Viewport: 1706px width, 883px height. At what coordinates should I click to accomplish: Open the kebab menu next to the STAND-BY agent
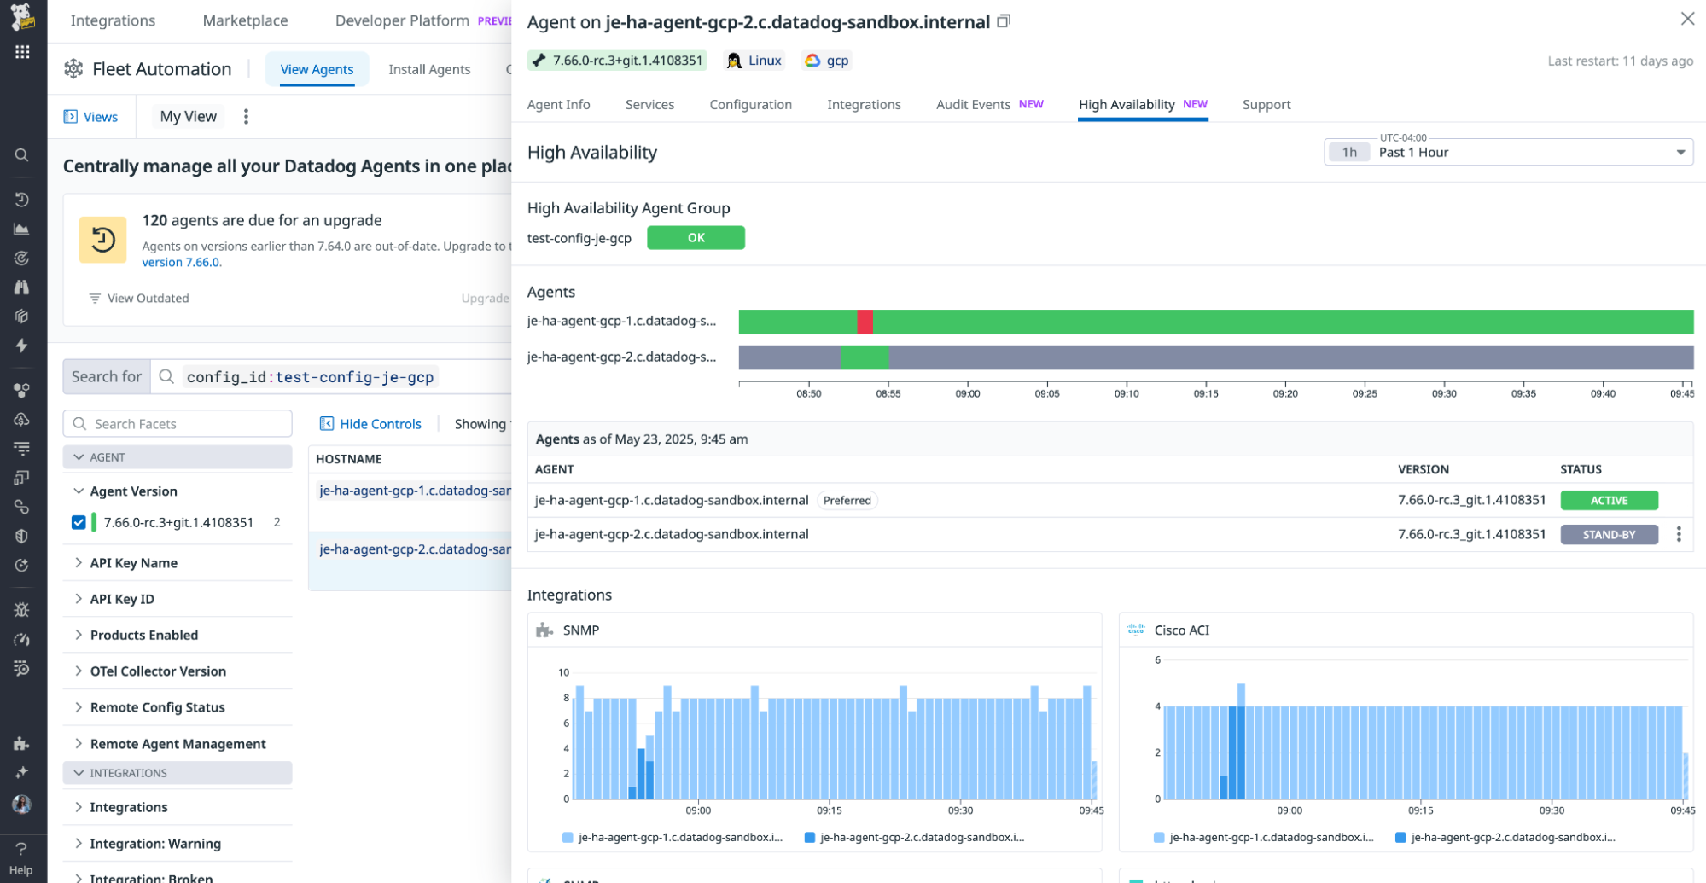coord(1678,533)
